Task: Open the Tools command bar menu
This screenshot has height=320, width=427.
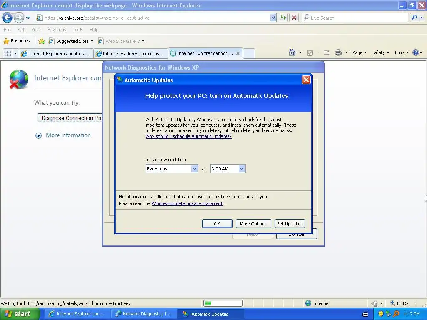Action: tap(401, 52)
